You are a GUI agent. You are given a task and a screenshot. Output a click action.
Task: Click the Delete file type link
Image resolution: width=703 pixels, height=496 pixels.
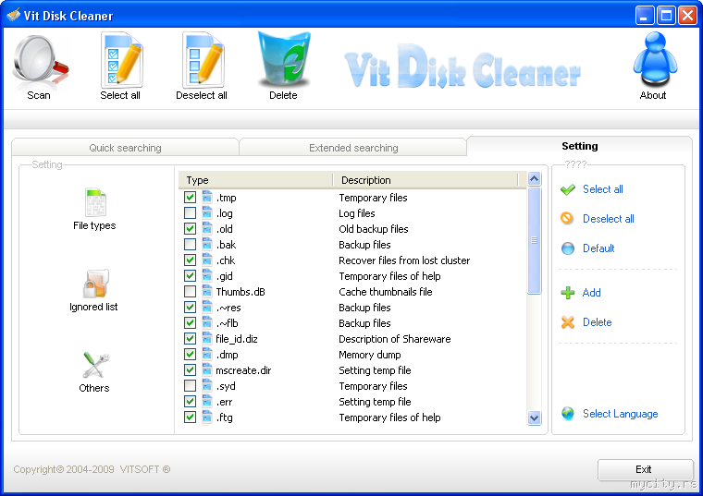click(597, 322)
